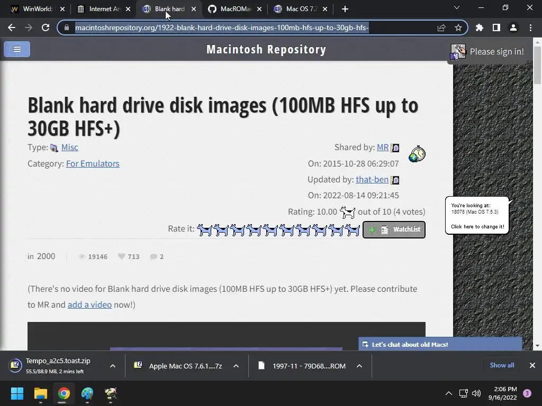Viewport: 542px width, 406px height.
Task: Close the WinWorld tab
Action: point(62,9)
